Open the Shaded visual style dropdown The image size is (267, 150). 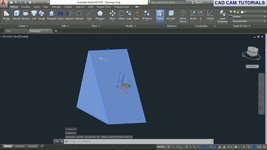pos(247,17)
